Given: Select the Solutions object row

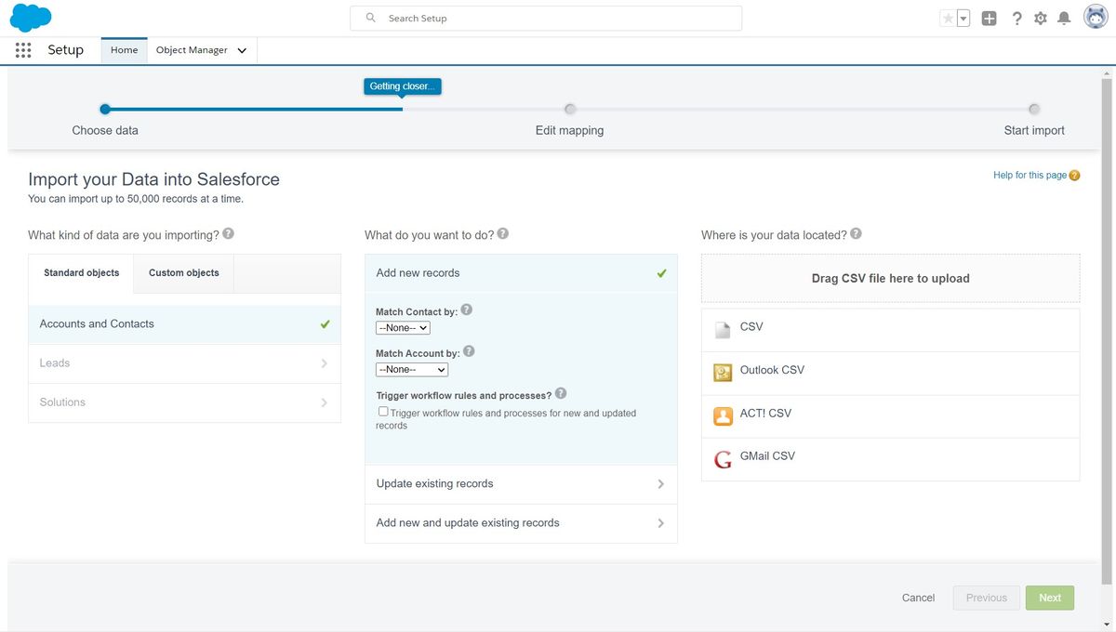Looking at the screenshot, I should pyautogui.click(x=185, y=402).
